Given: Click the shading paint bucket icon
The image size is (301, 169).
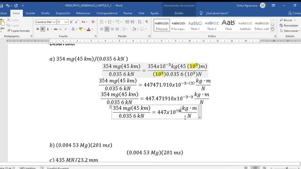Looking at the screenshot, I should [134, 29].
